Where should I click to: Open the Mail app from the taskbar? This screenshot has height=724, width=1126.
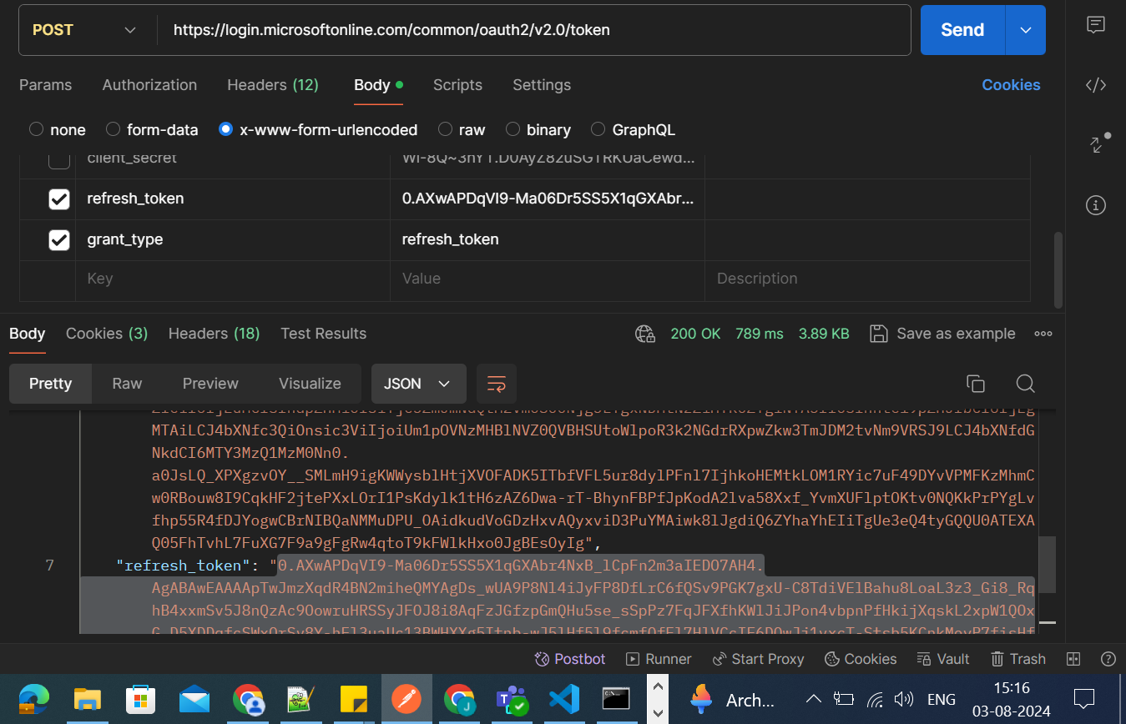point(194,699)
